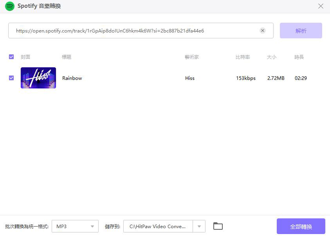Focus the Spotify track URL field

coord(141,31)
